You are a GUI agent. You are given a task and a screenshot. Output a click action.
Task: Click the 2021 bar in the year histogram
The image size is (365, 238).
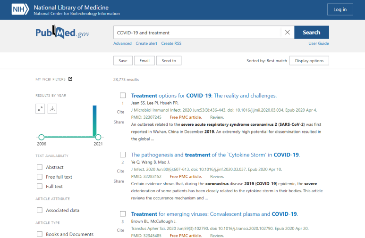(94, 121)
